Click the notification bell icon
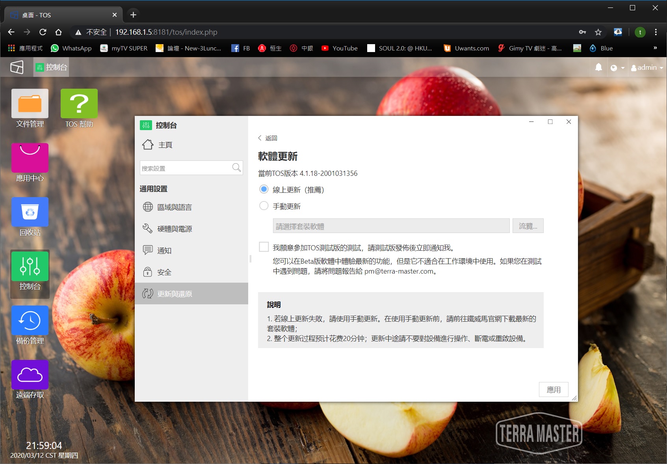 598,67
